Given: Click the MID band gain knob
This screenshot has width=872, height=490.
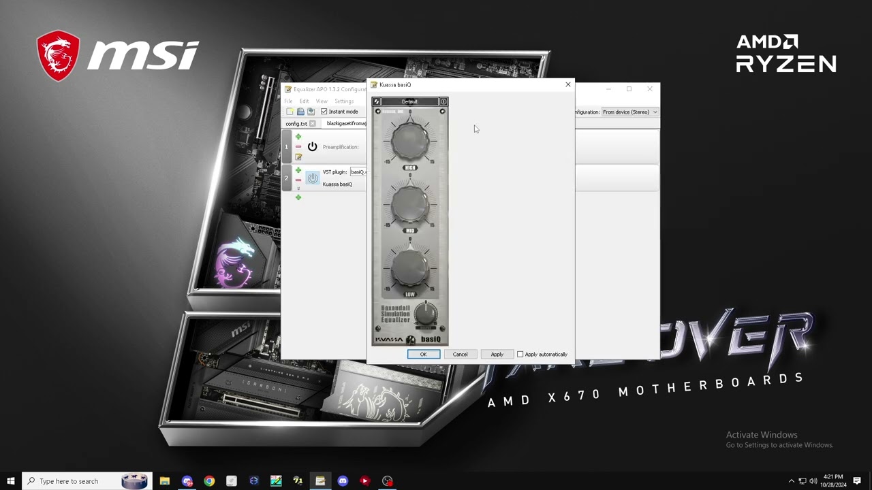Looking at the screenshot, I should (x=410, y=203).
